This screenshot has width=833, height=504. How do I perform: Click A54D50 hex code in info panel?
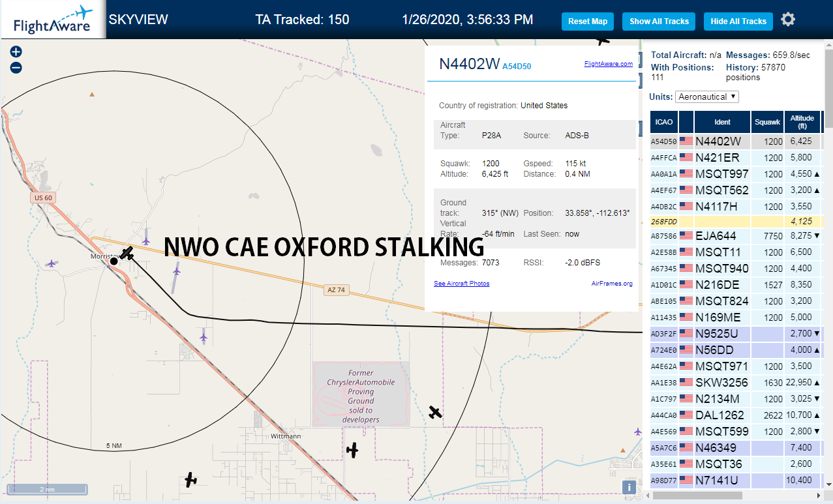[x=517, y=67]
